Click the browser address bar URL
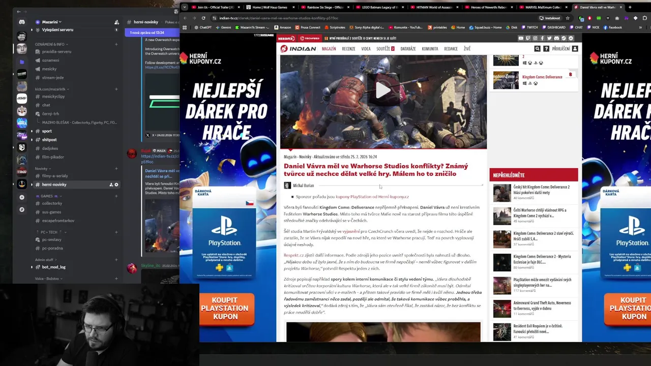 279,18
